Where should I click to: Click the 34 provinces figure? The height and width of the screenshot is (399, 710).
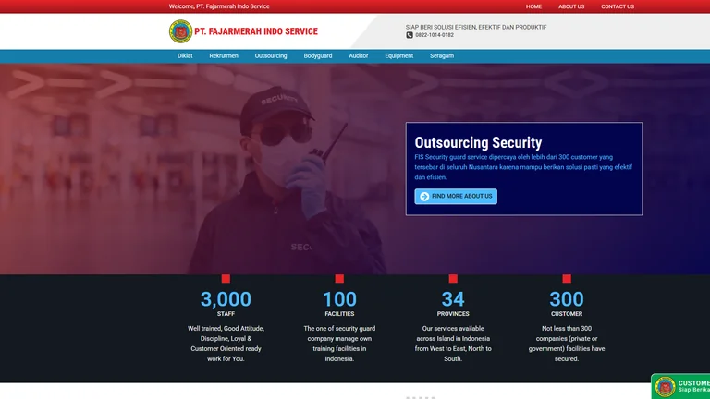[453, 299]
